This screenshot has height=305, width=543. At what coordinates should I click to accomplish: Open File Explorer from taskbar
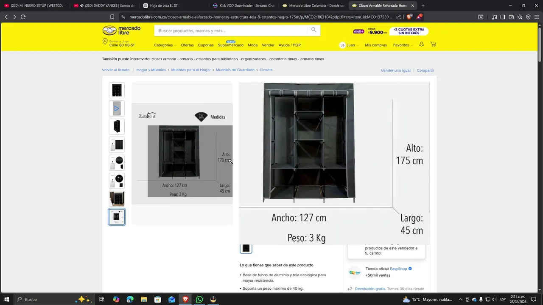[144, 299]
